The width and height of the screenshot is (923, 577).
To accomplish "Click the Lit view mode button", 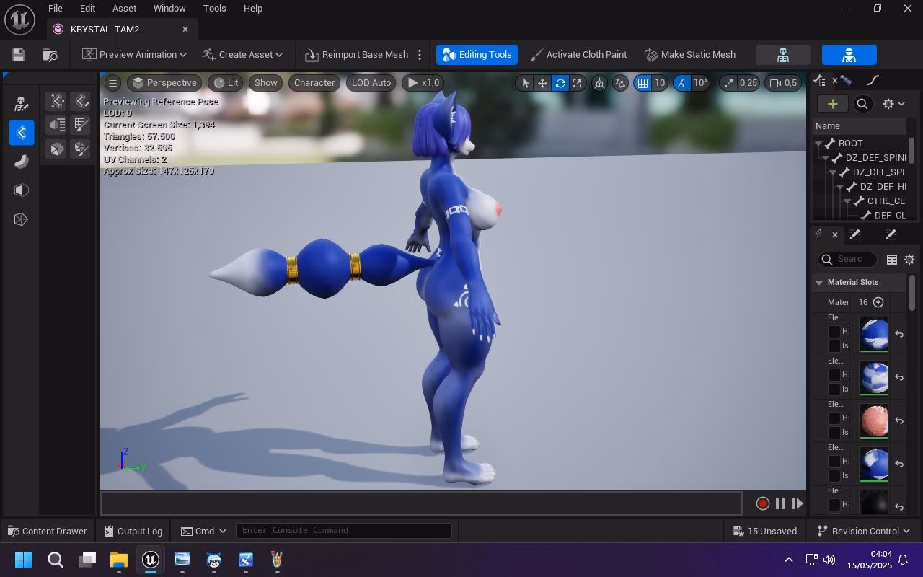I will (x=226, y=83).
